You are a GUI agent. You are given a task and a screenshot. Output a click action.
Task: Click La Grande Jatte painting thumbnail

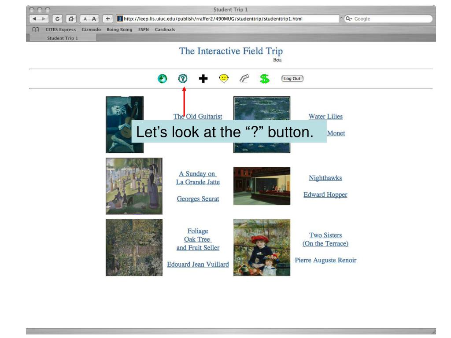tap(134, 186)
